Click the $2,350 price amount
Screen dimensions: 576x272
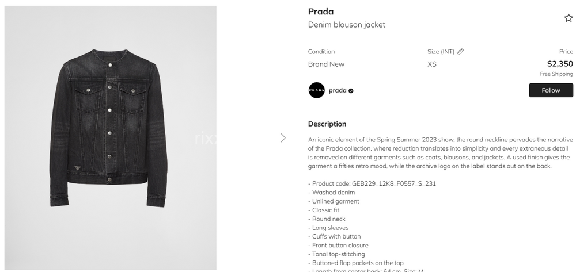pos(560,64)
